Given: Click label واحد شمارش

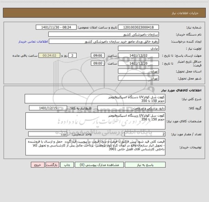Looking at the screenshot, I should point(82,134).
